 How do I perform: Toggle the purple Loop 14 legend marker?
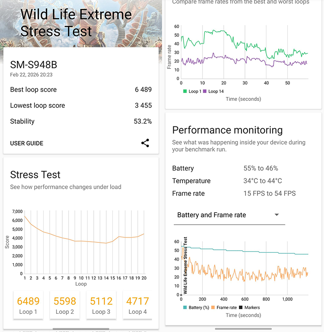pos(205,91)
